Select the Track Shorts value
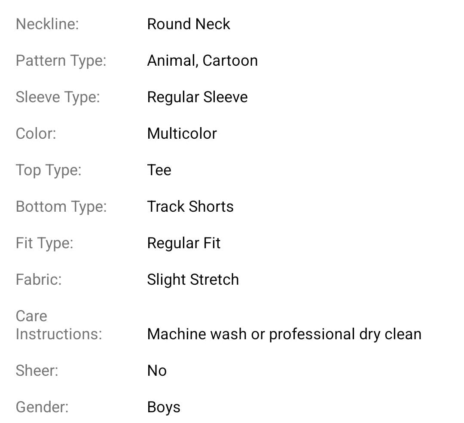464x423 pixels. coord(190,207)
